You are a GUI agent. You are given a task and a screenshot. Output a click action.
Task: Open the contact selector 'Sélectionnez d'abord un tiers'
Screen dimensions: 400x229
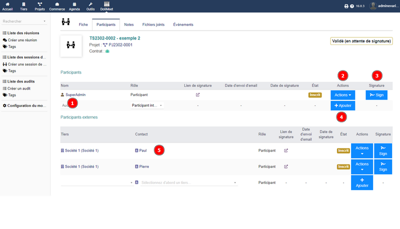(x=187, y=182)
